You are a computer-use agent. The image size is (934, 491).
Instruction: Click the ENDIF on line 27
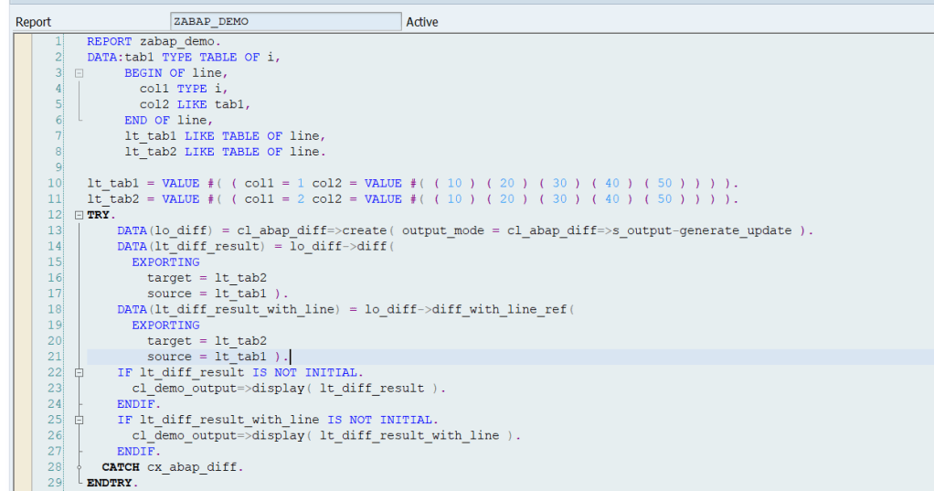coord(139,452)
